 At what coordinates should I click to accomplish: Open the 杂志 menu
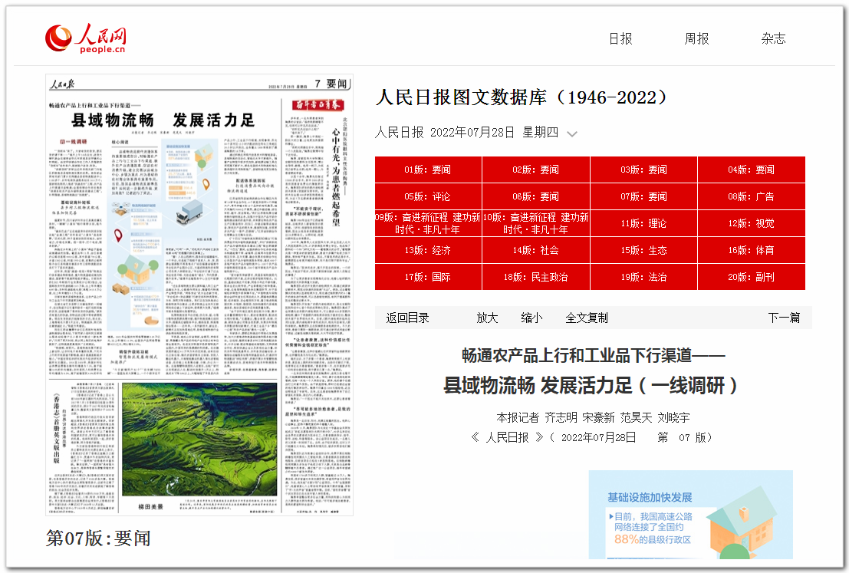[x=773, y=39]
